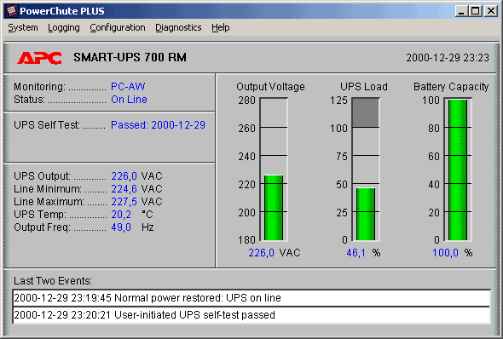The image size is (503, 339).
Task: Click the 226,0 VAC reading below the voltage gauge
Action: pos(275,253)
